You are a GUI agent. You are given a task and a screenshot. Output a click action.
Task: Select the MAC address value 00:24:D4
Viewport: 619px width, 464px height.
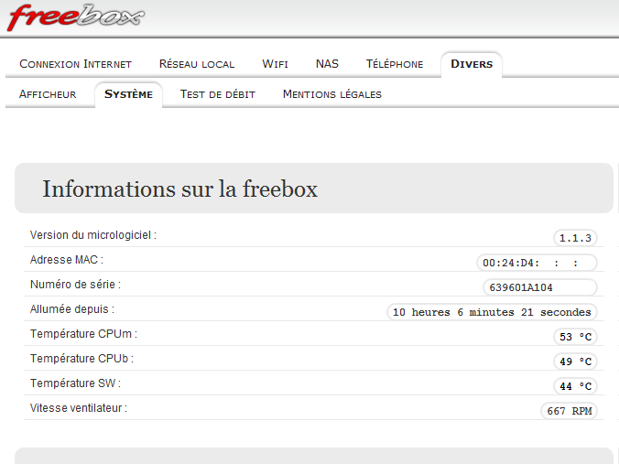pos(537,263)
